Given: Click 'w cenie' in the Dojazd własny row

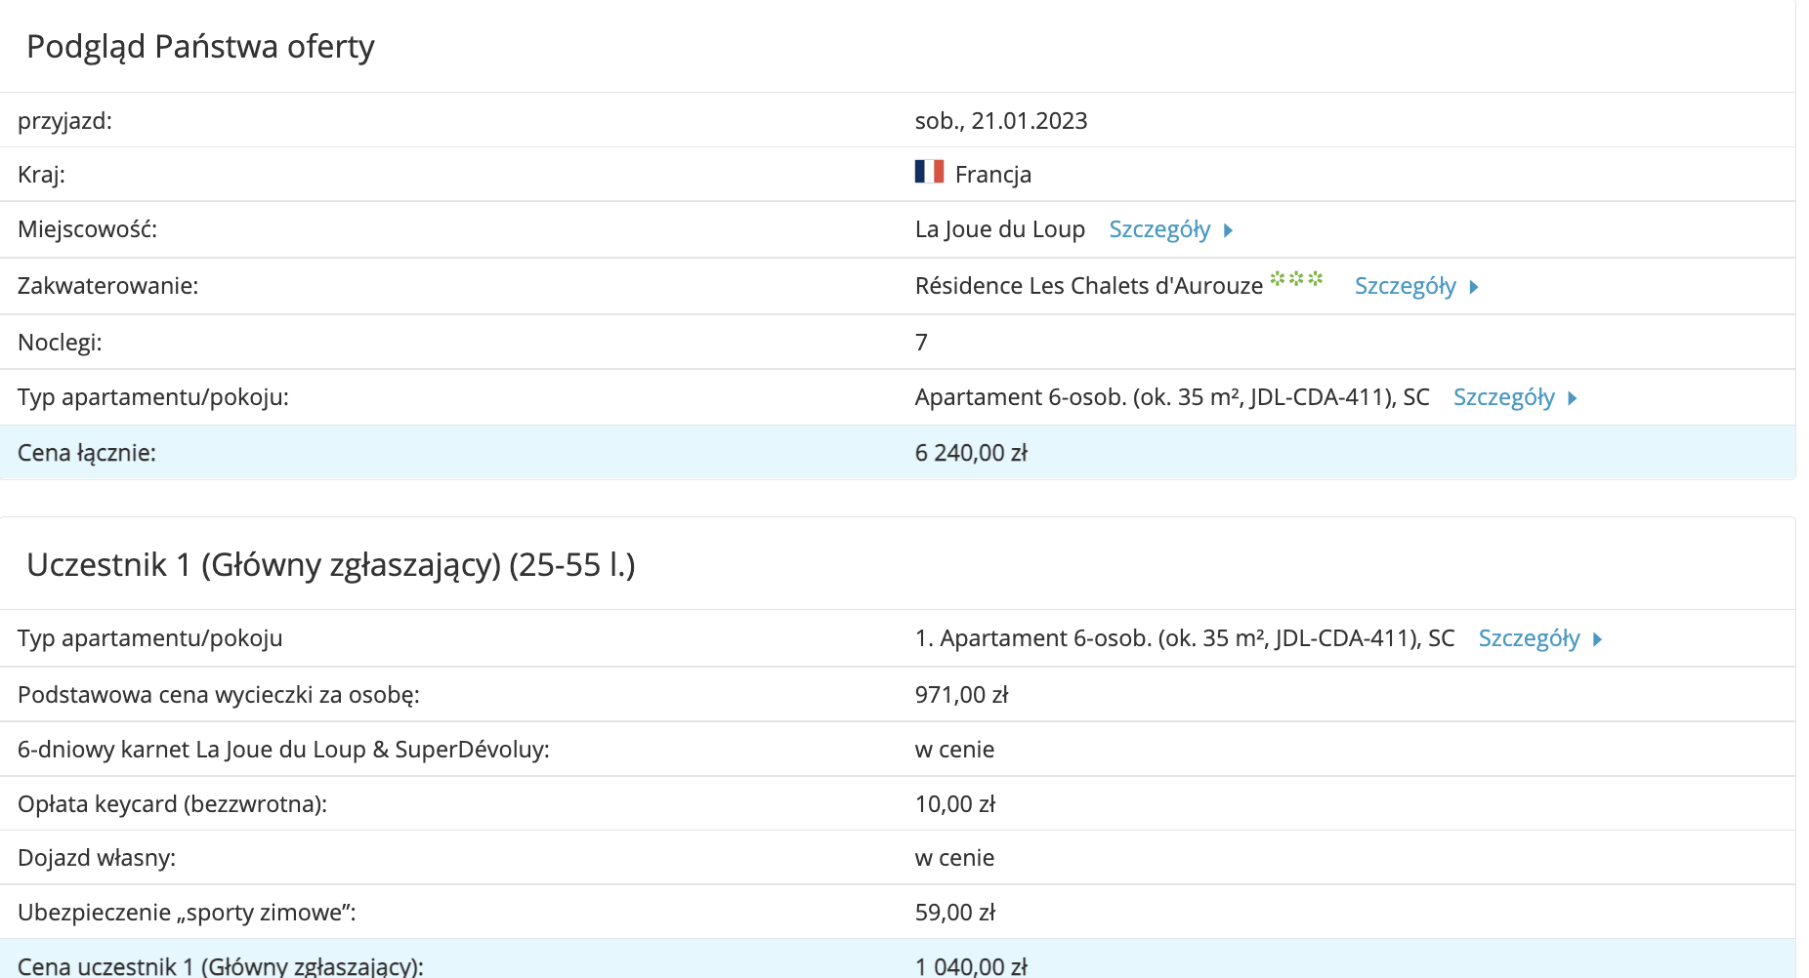Looking at the screenshot, I should (x=954, y=858).
